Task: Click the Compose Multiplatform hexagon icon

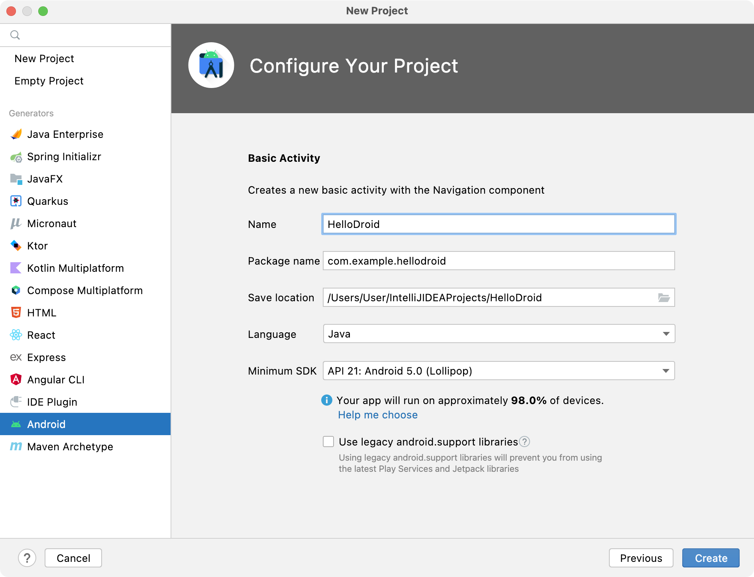Action: [16, 290]
